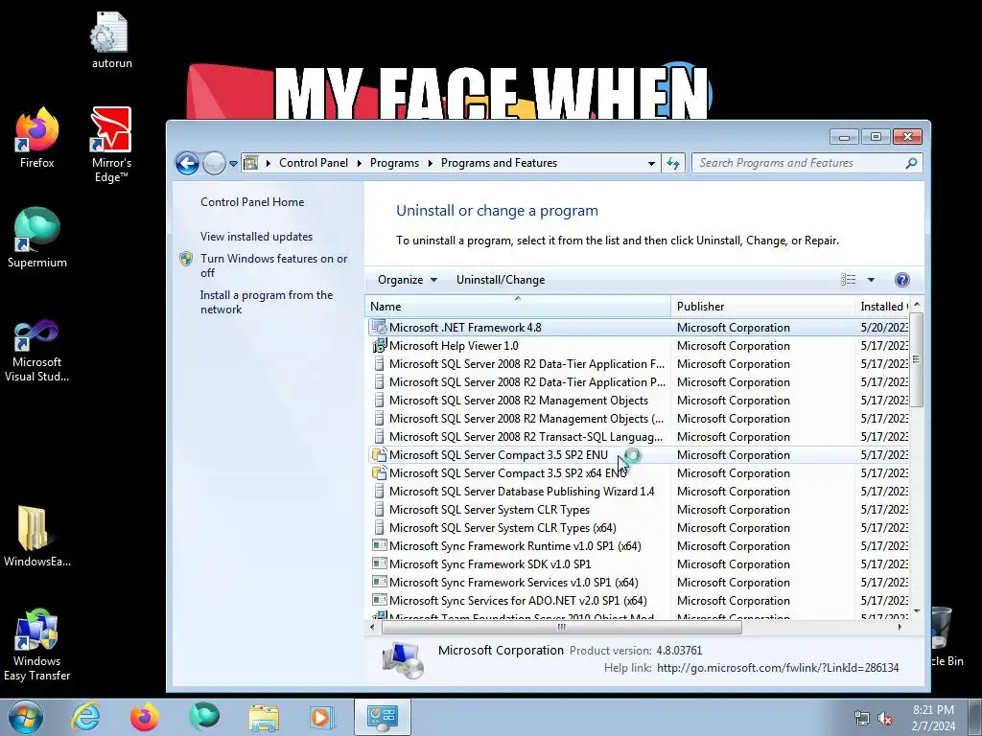Click the shield icon beside Windows features
982x736 pixels.
(186, 259)
